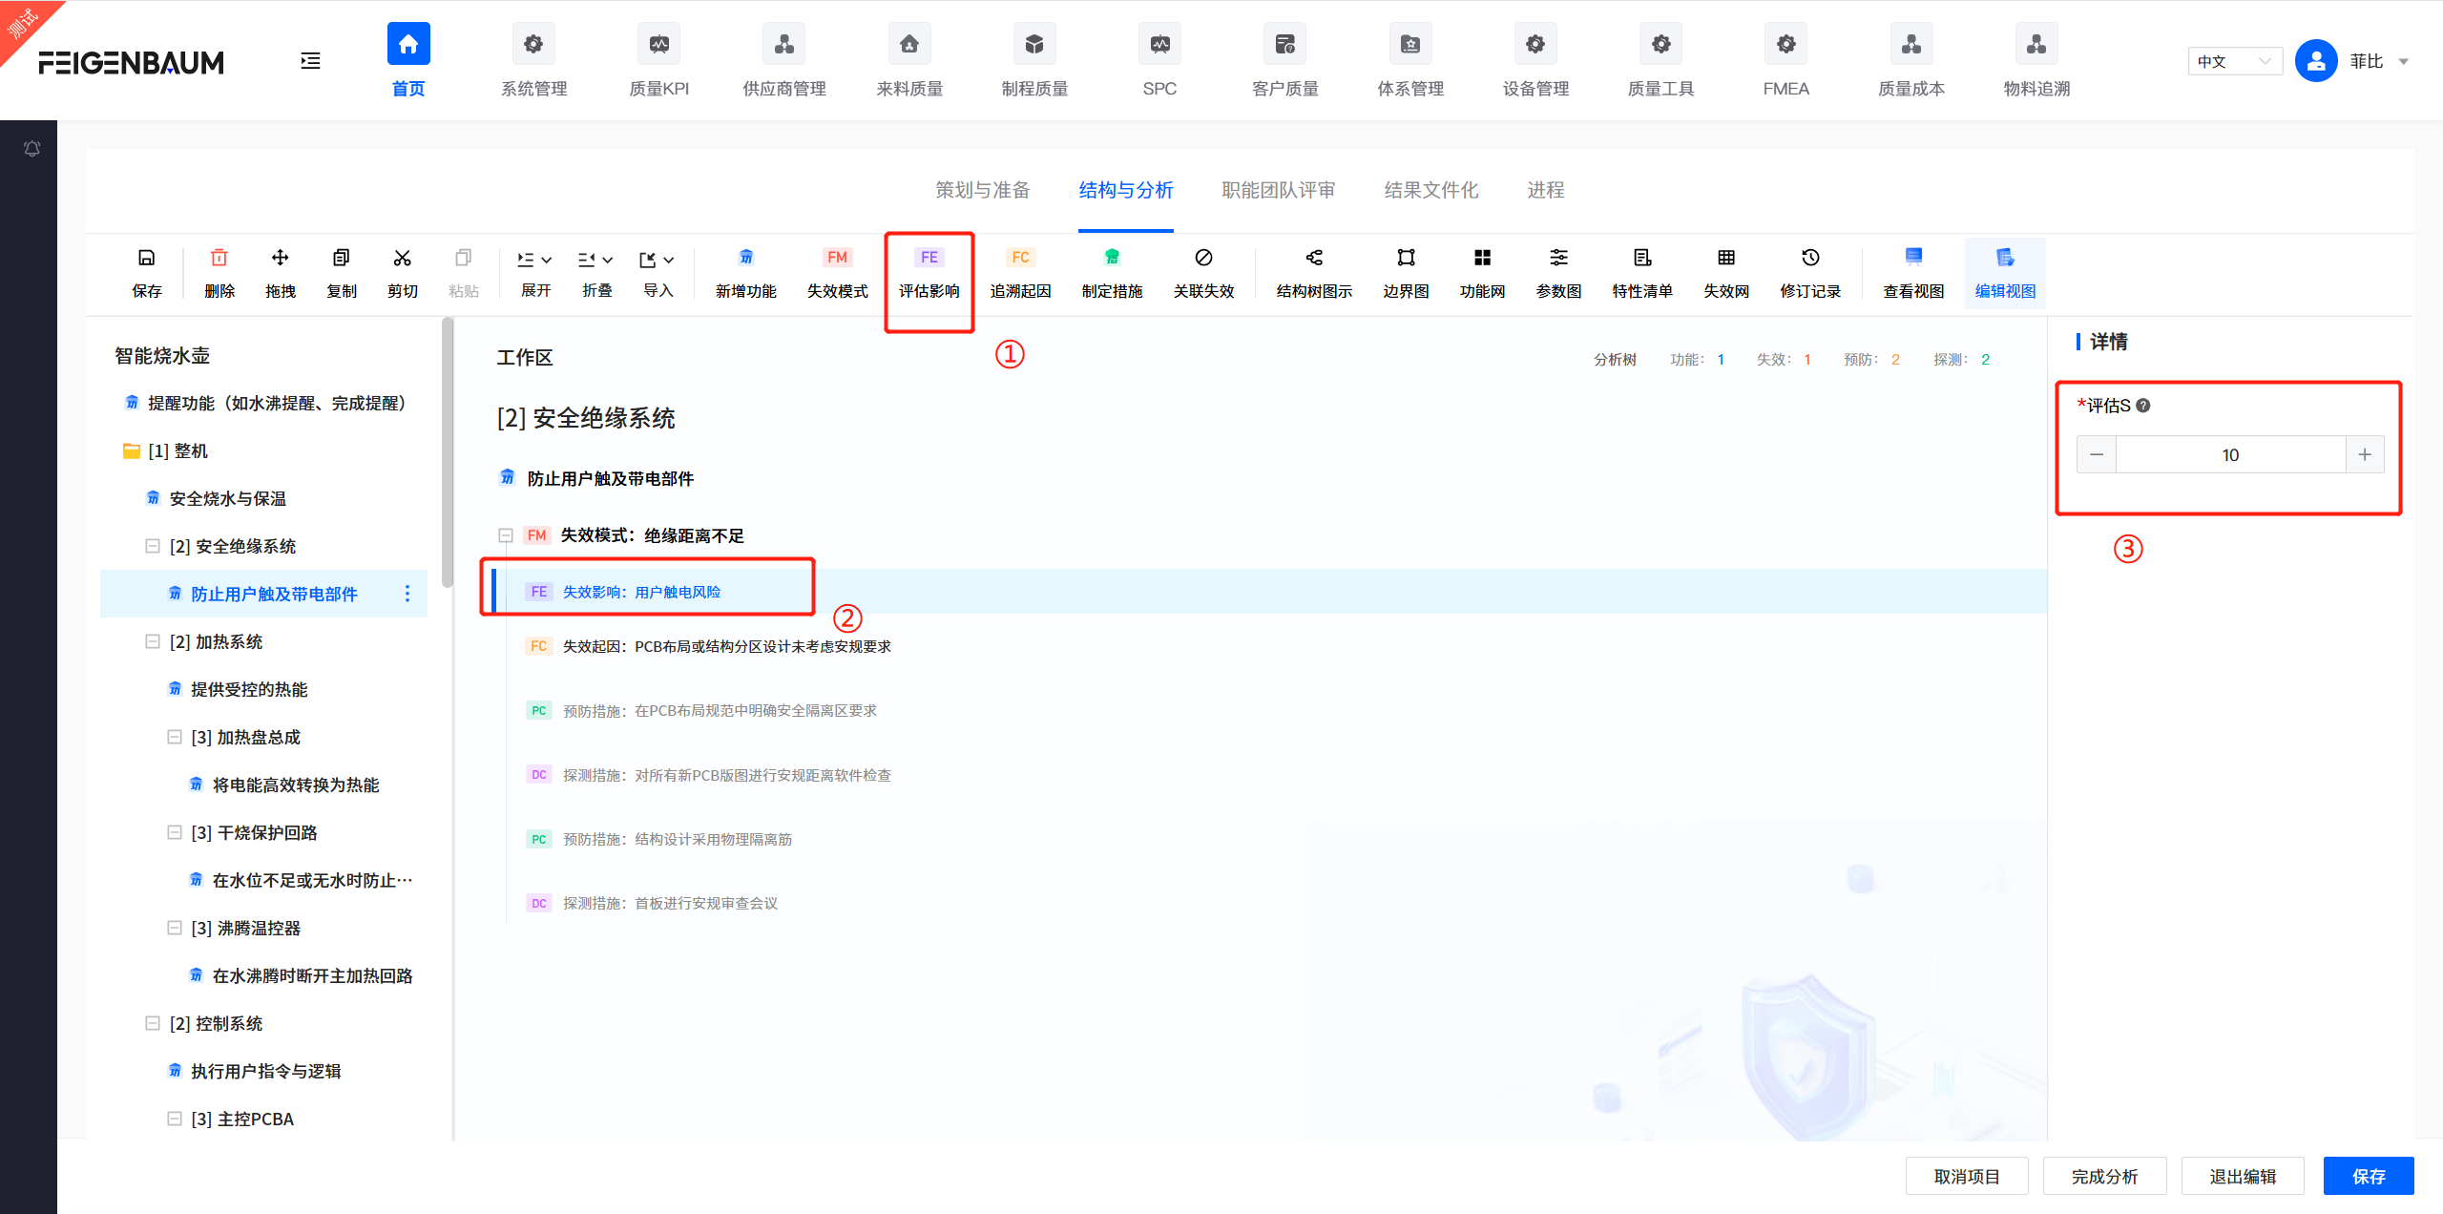The height and width of the screenshot is (1214, 2443).
Task: Open the notification bell
Action: pyautogui.click(x=31, y=148)
